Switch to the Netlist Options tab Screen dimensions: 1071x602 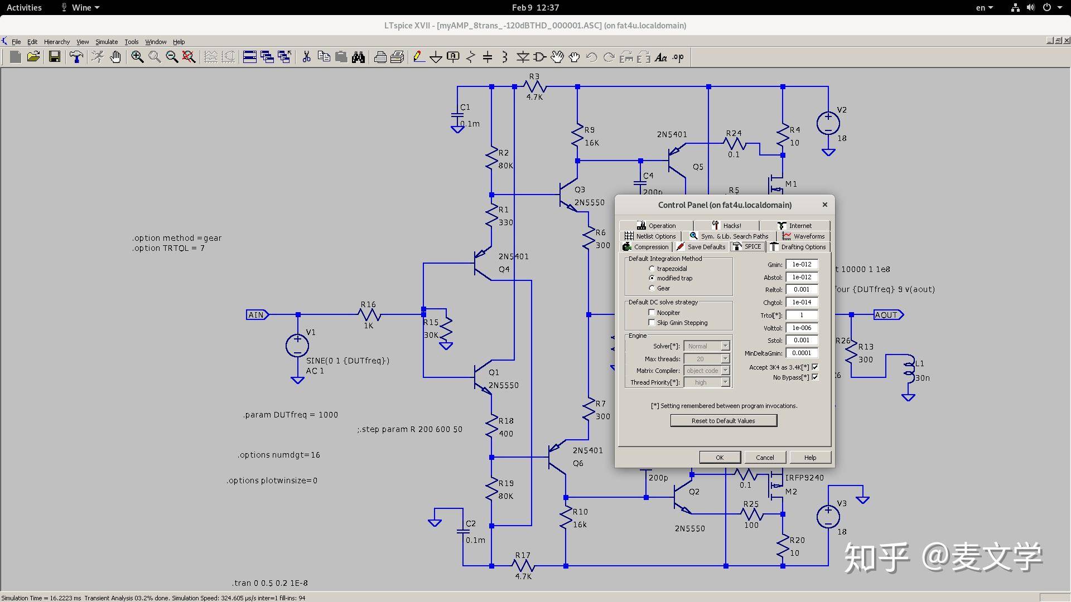[650, 236]
